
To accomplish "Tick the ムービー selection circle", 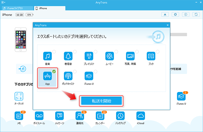I will [116, 52].
